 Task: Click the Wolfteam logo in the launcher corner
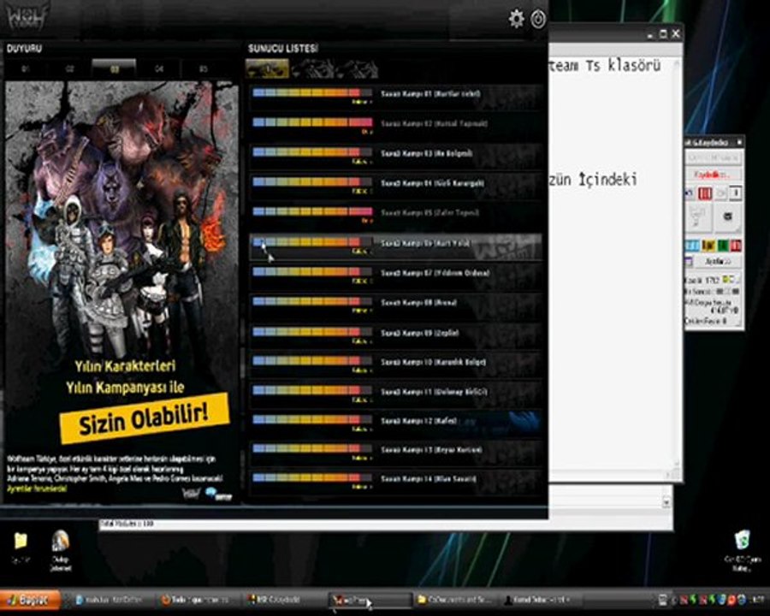tap(27, 15)
